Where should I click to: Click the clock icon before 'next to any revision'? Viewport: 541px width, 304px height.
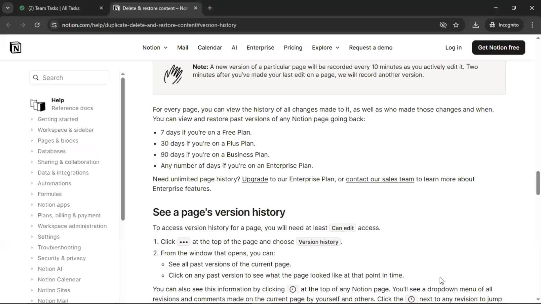pyautogui.click(x=411, y=299)
